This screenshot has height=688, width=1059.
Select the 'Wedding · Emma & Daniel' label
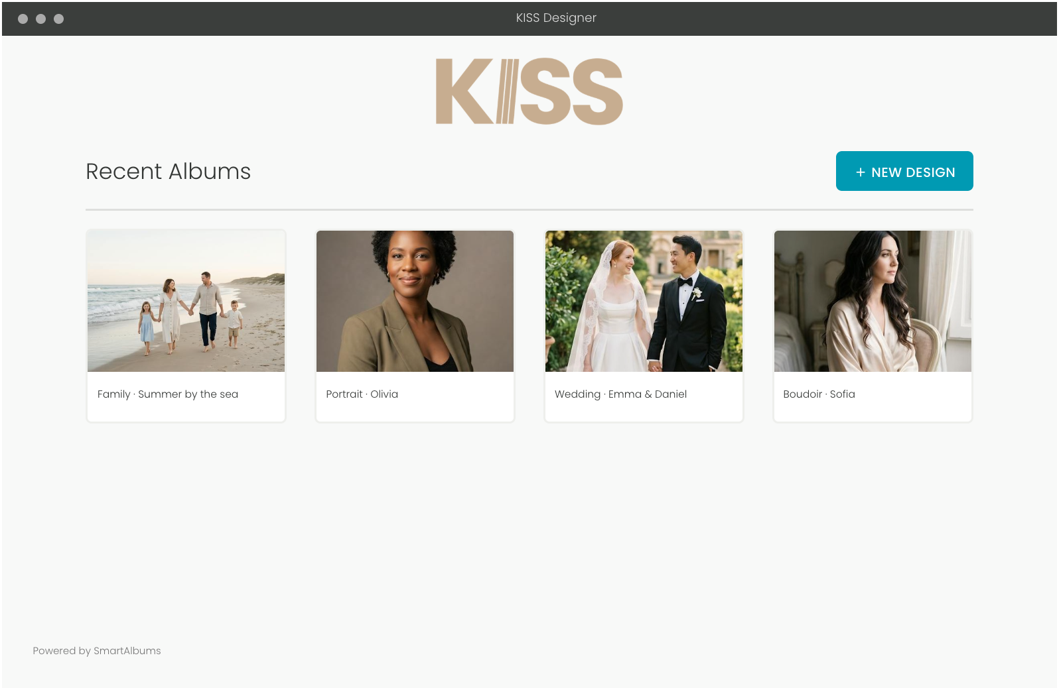point(620,394)
